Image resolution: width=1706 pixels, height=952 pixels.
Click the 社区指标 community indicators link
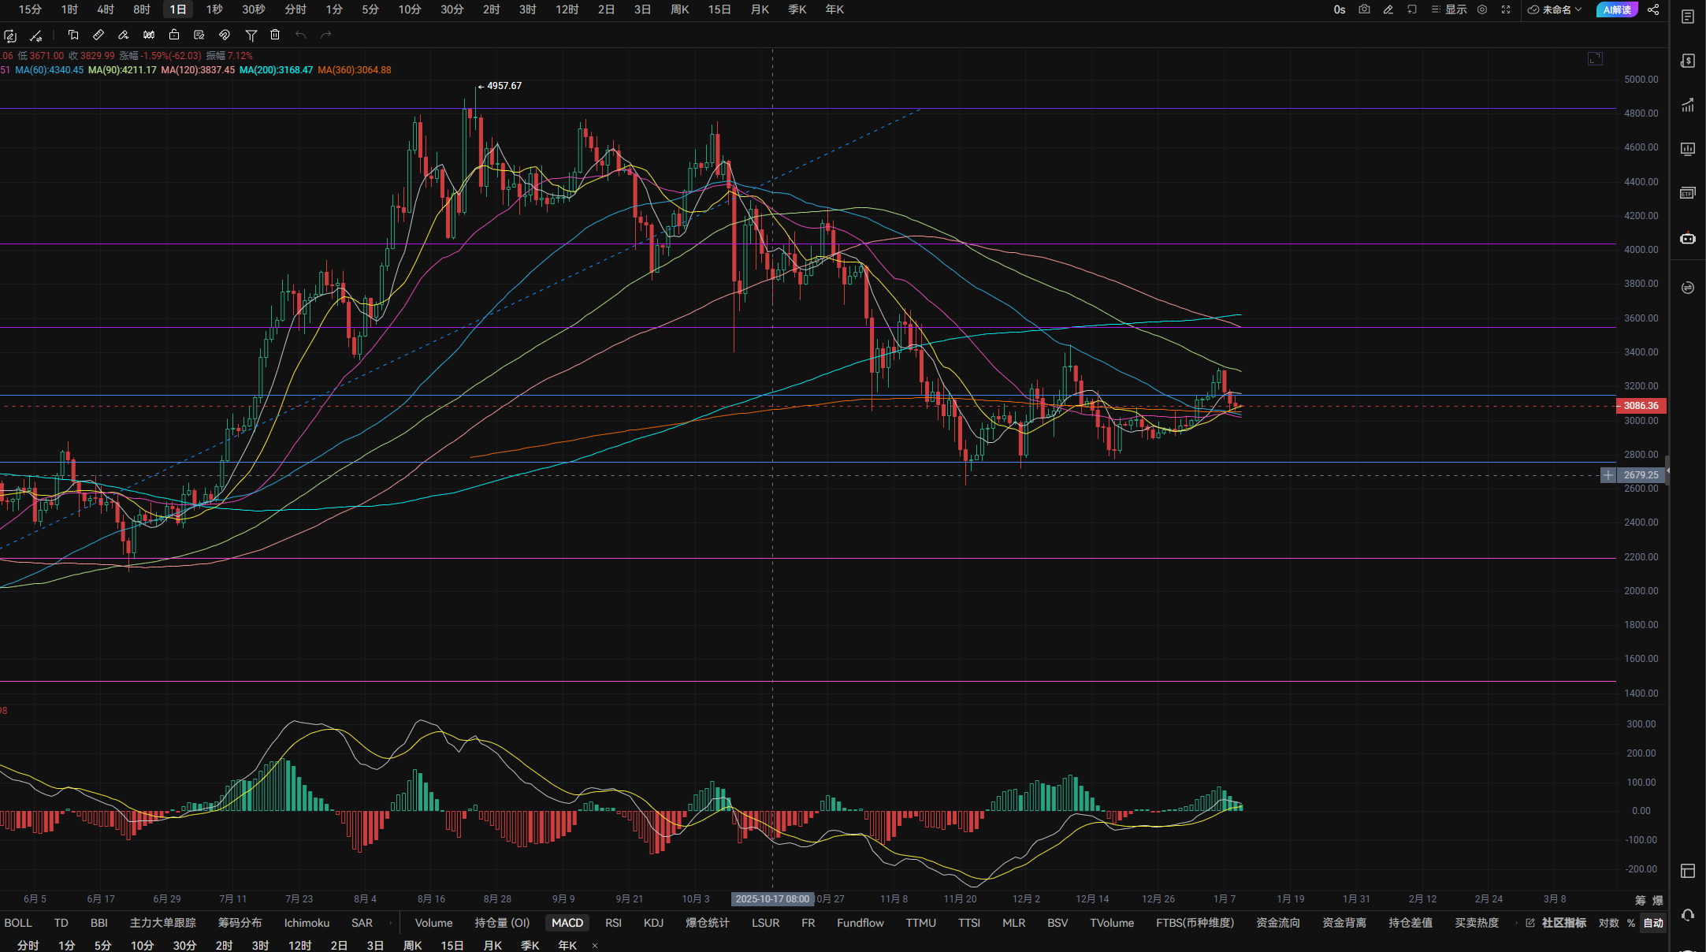[x=1563, y=923]
